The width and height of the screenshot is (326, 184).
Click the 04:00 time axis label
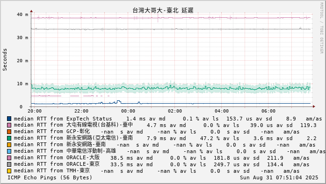222,111
